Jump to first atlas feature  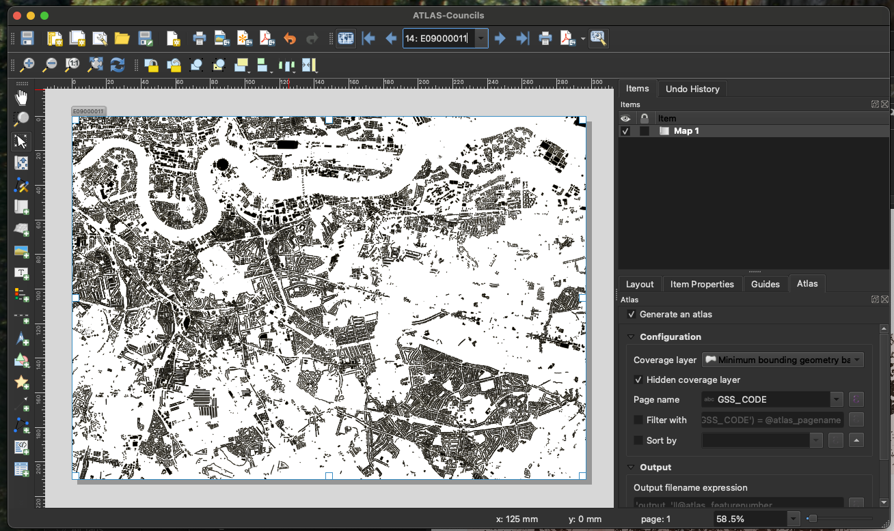[368, 38]
